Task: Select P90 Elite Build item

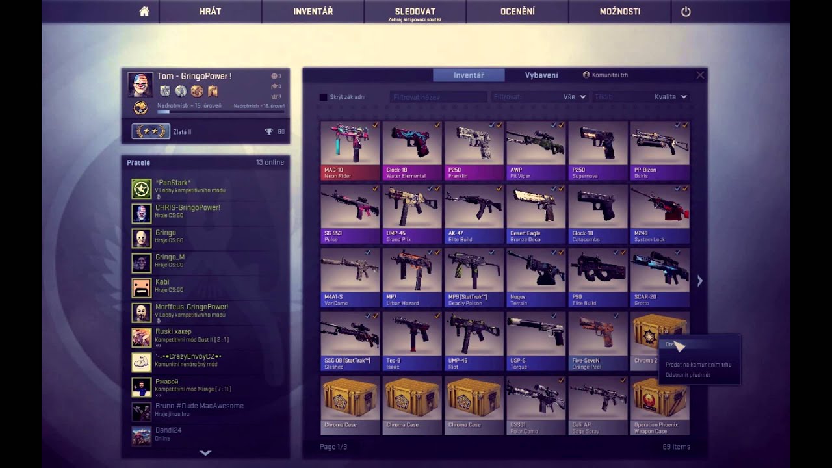Action: pos(598,278)
